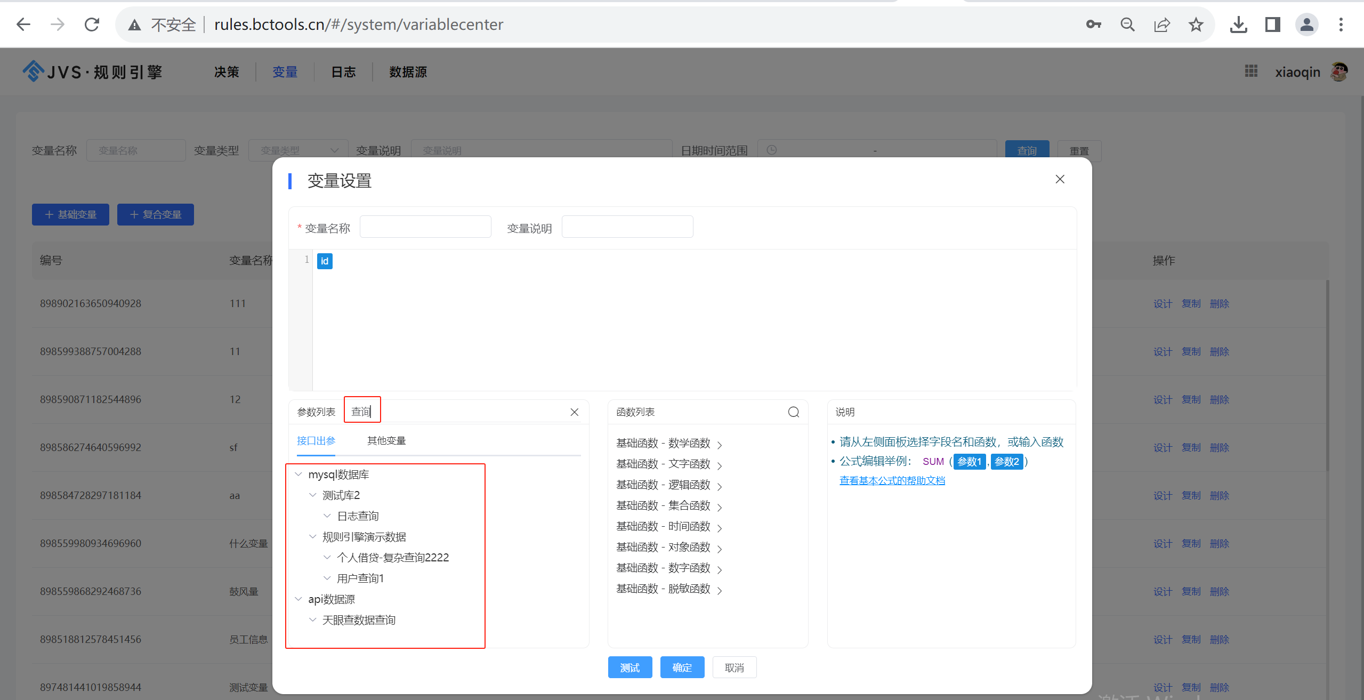Collapse the api数据源 node
This screenshot has width=1364, height=700.
(298, 598)
